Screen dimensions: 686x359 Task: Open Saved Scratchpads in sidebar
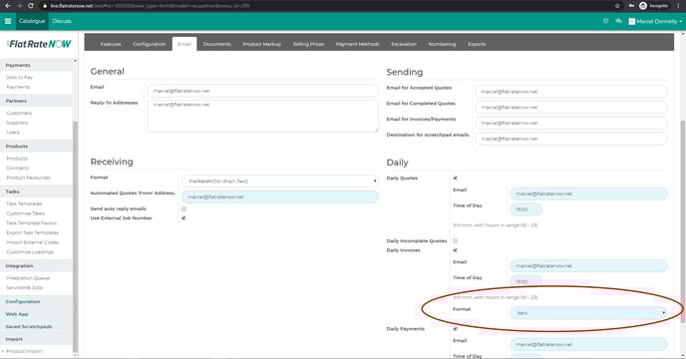point(29,327)
